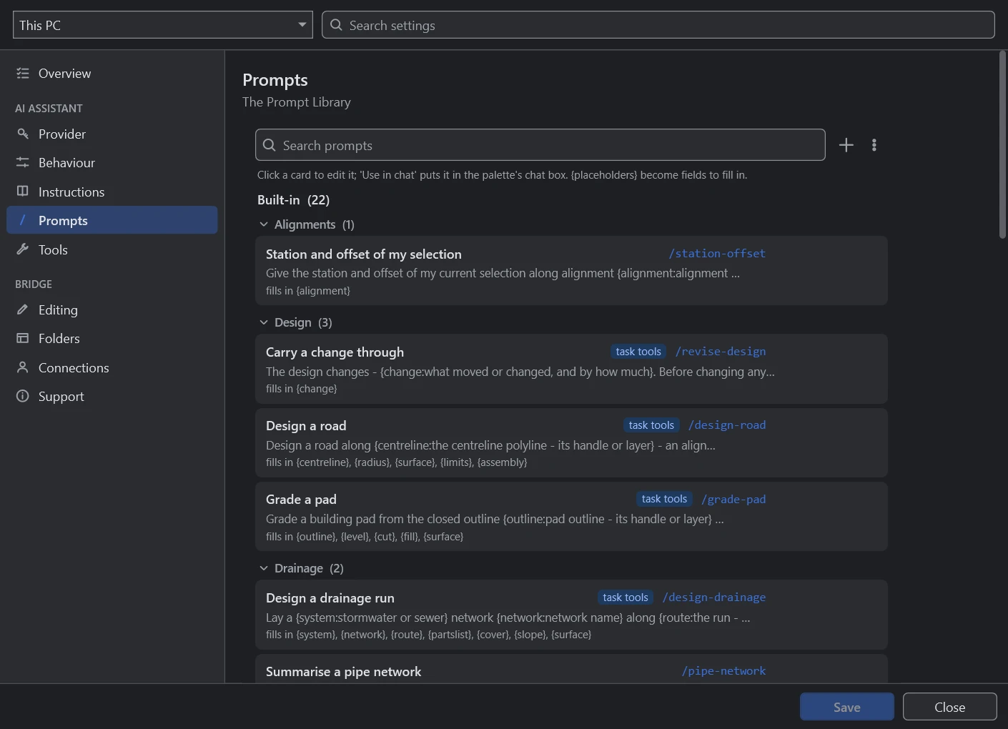The width and height of the screenshot is (1008, 729).
Task: Click the magnifier icon in Search settings
Action: coord(336,25)
